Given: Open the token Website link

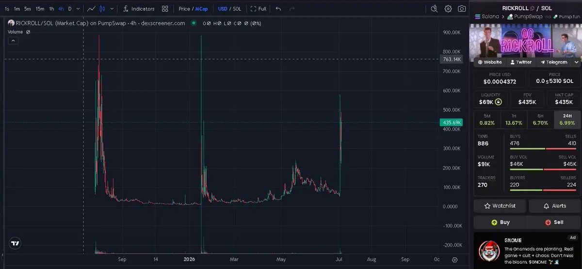Looking at the screenshot, I should (x=490, y=62).
